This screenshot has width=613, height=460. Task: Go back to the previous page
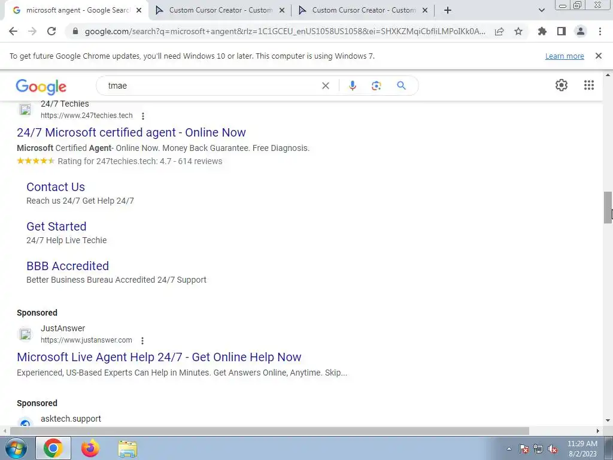pos(13,31)
